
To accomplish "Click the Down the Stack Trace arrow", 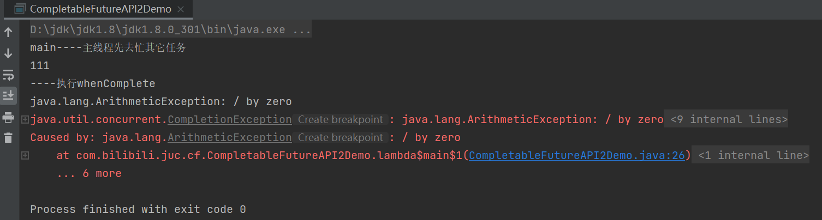I will tap(8, 53).
